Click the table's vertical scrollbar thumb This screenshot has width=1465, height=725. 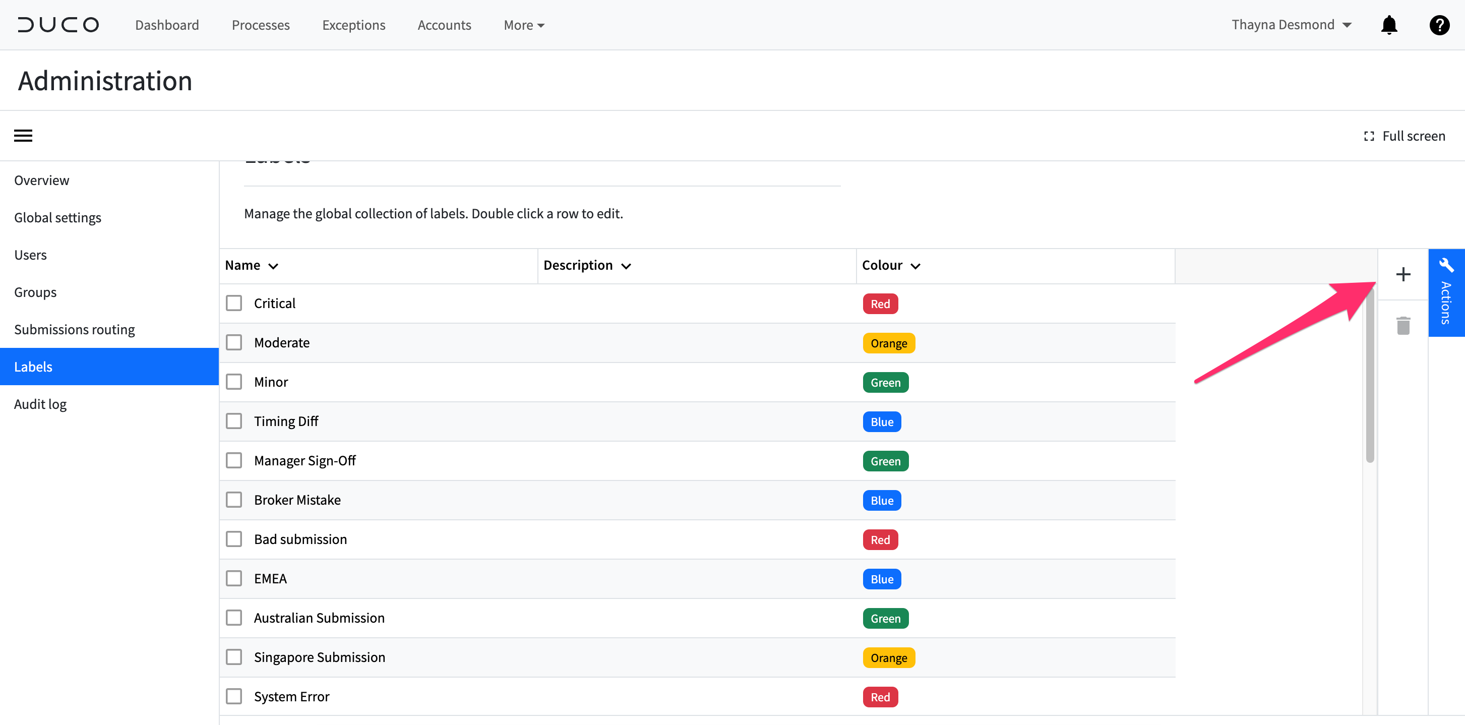point(1369,374)
